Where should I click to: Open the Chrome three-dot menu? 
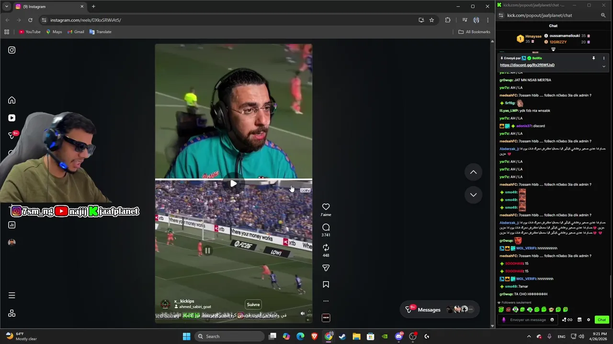coord(488,20)
